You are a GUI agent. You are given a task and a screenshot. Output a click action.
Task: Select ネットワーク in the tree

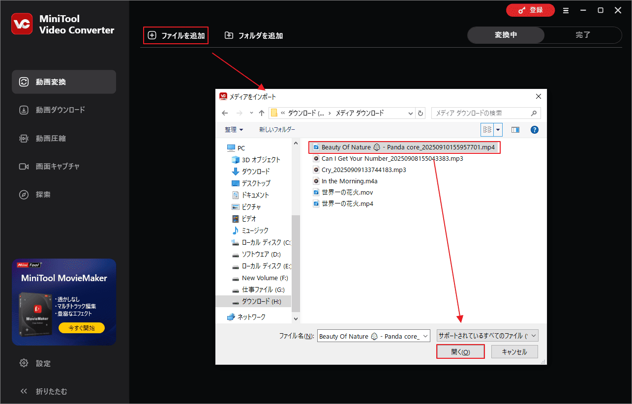coord(246,317)
